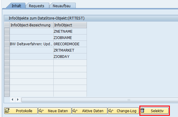Click the trash can icon on Selektiv
This screenshot has width=178, height=117.
pyautogui.click(x=143, y=110)
